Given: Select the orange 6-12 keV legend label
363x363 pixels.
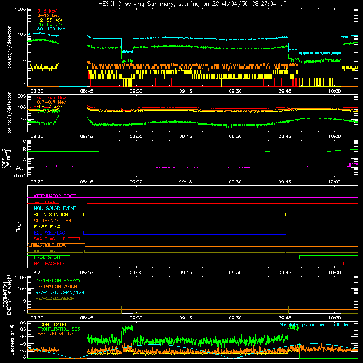Looking at the screenshot, I should coord(49,15).
